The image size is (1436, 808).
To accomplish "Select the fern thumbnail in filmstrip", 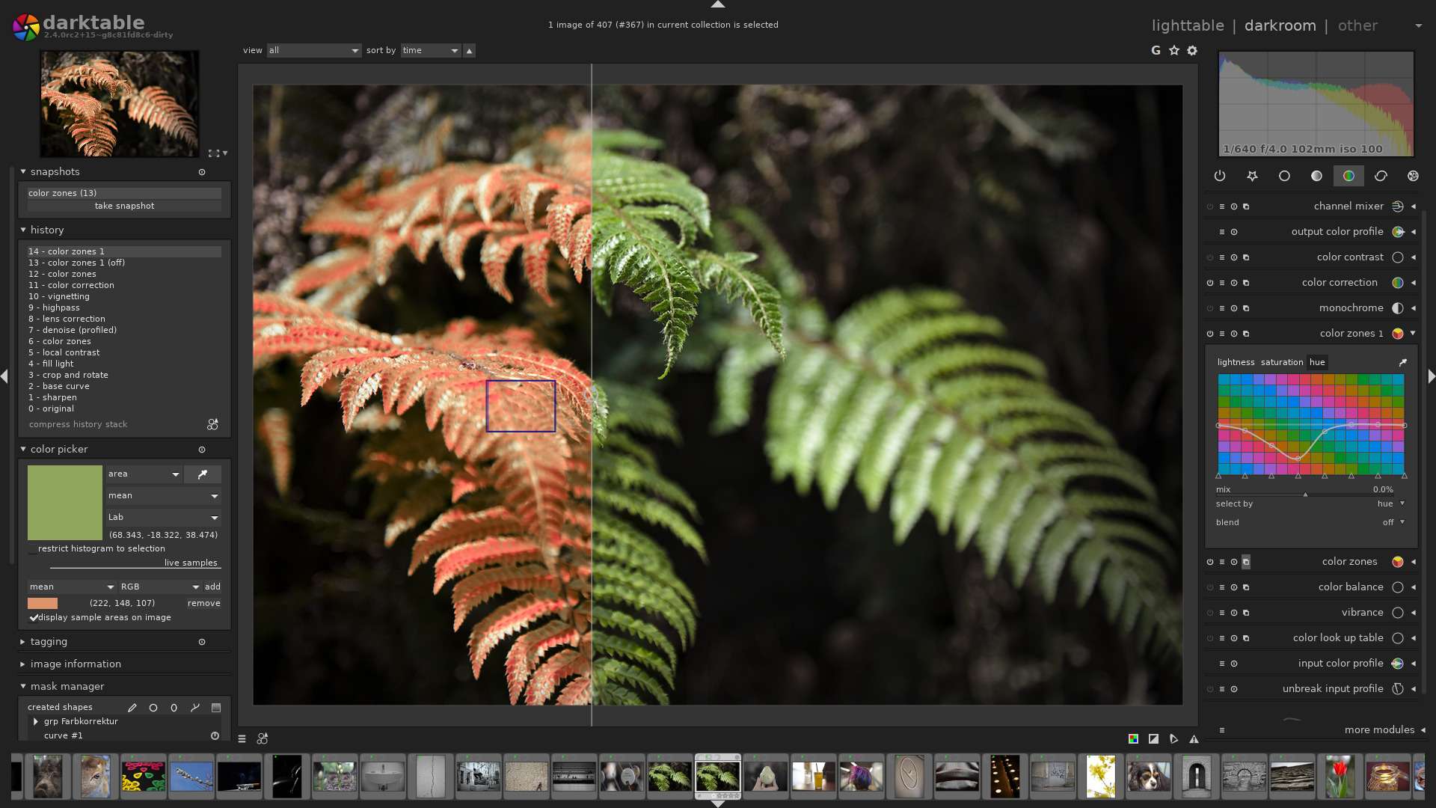I will [x=717, y=777].
